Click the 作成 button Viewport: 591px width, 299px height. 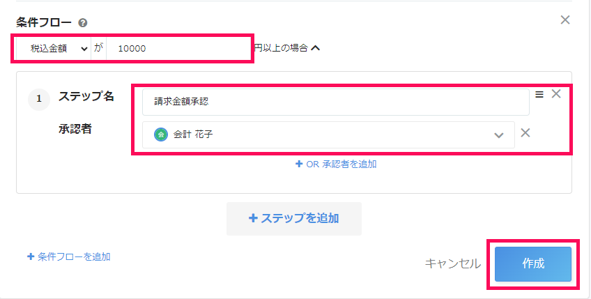533,264
